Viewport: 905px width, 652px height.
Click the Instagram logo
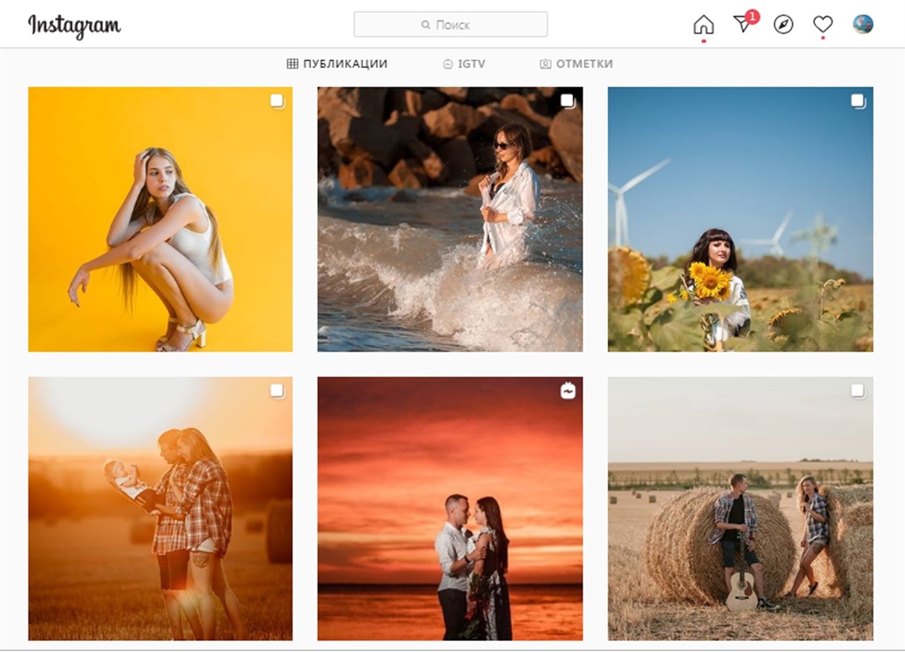(x=74, y=25)
